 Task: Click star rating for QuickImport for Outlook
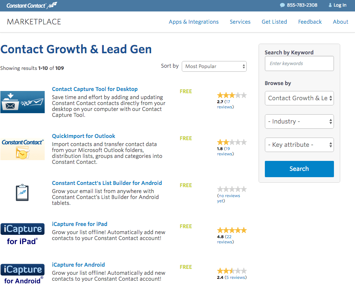pyautogui.click(x=232, y=142)
